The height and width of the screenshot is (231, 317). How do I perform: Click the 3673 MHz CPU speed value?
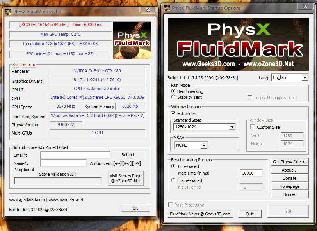(x=66, y=106)
